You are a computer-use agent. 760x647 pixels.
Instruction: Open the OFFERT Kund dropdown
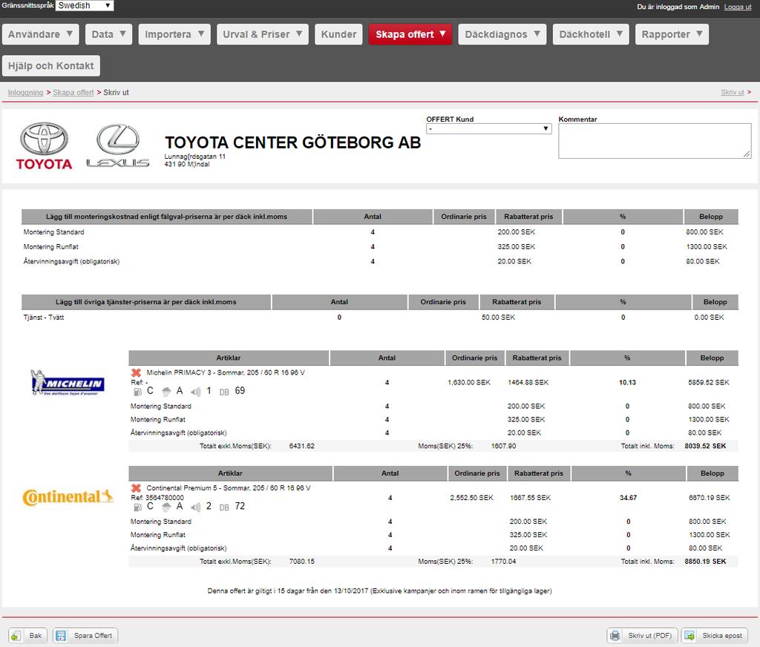(x=488, y=129)
